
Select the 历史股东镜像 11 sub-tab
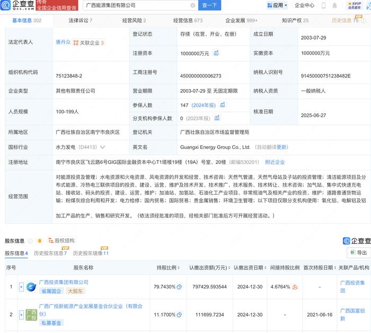tap(91, 253)
